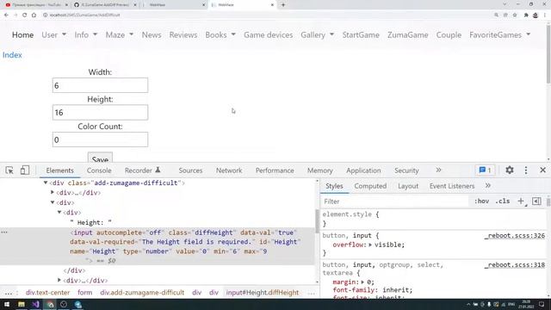Image resolution: width=551 pixels, height=310 pixels.
Task: Open the browser extensions puzzle icon
Action: (x=526, y=15)
